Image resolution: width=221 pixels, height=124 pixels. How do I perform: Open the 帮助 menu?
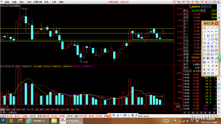pyautogui.click(x=61, y=2)
